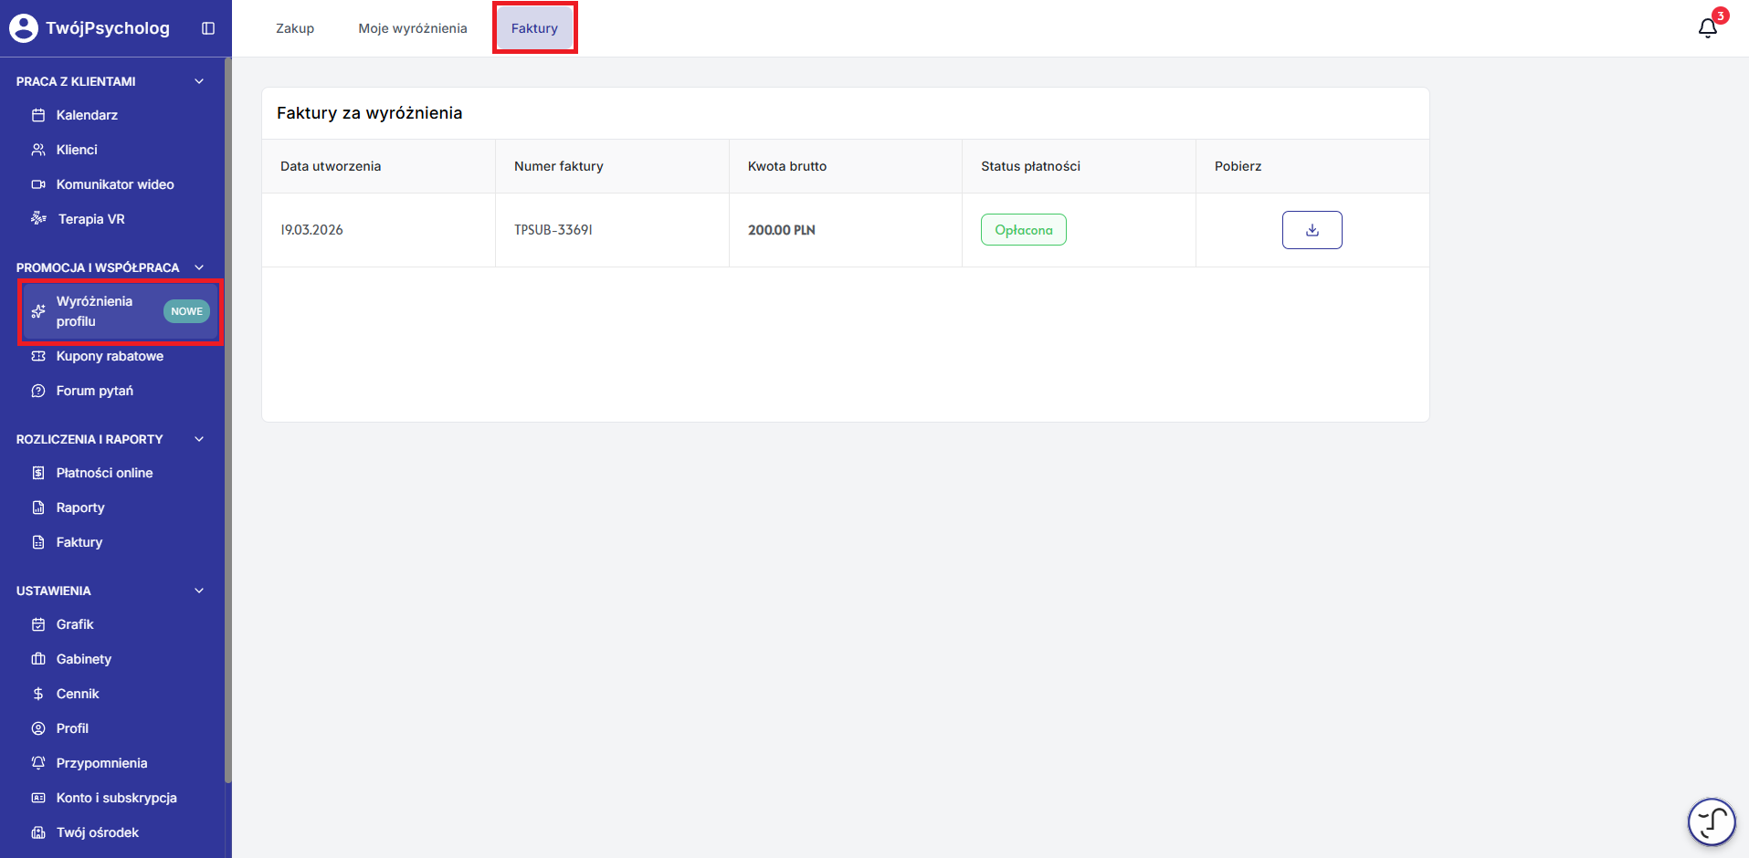Click the Terapia VR icon
This screenshot has height=858, width=1749.
click(x=38, y=218)
